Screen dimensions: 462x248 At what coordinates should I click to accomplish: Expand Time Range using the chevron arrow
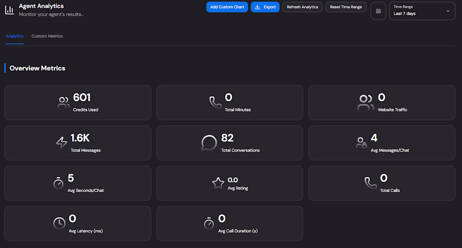coord(448,11)
